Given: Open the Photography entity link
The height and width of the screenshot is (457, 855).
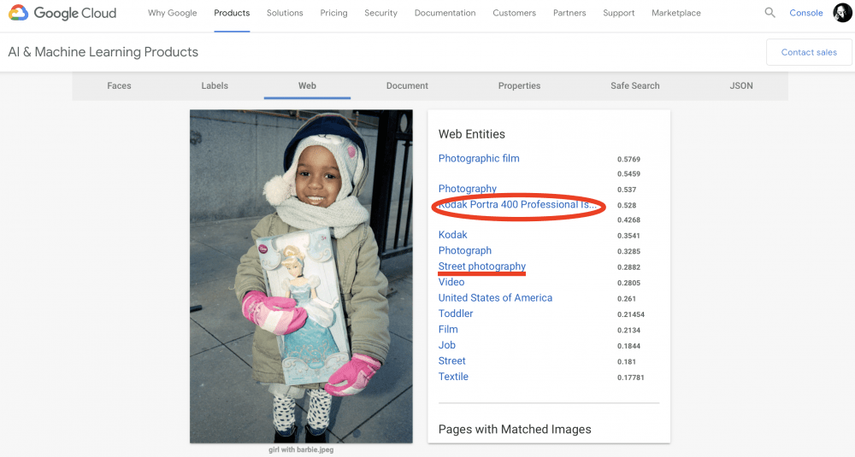Looking at the screenshot, I should pyautogui.click(x=468, y=189).
